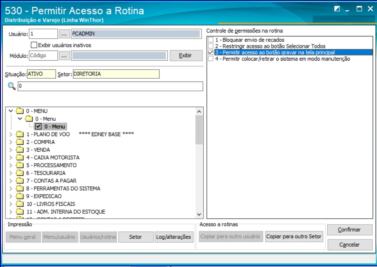Uncheck 3 - Permitir acesso ao botão gravar

pos(211,52)
